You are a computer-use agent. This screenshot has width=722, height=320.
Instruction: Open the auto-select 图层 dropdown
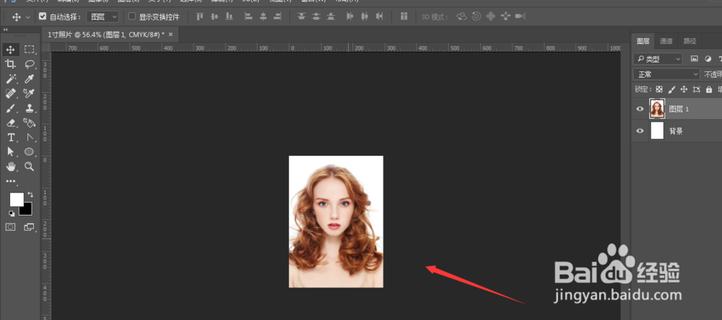click(103, 17)
